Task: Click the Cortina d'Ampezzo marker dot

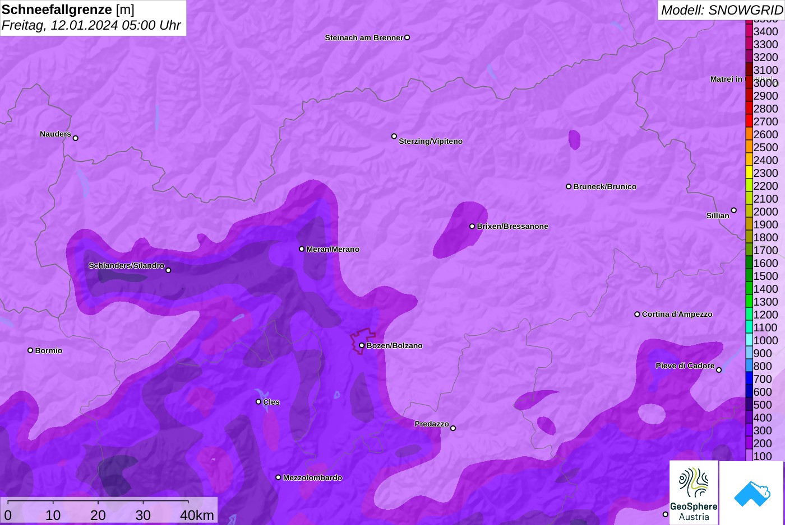Action: [637, 314]
